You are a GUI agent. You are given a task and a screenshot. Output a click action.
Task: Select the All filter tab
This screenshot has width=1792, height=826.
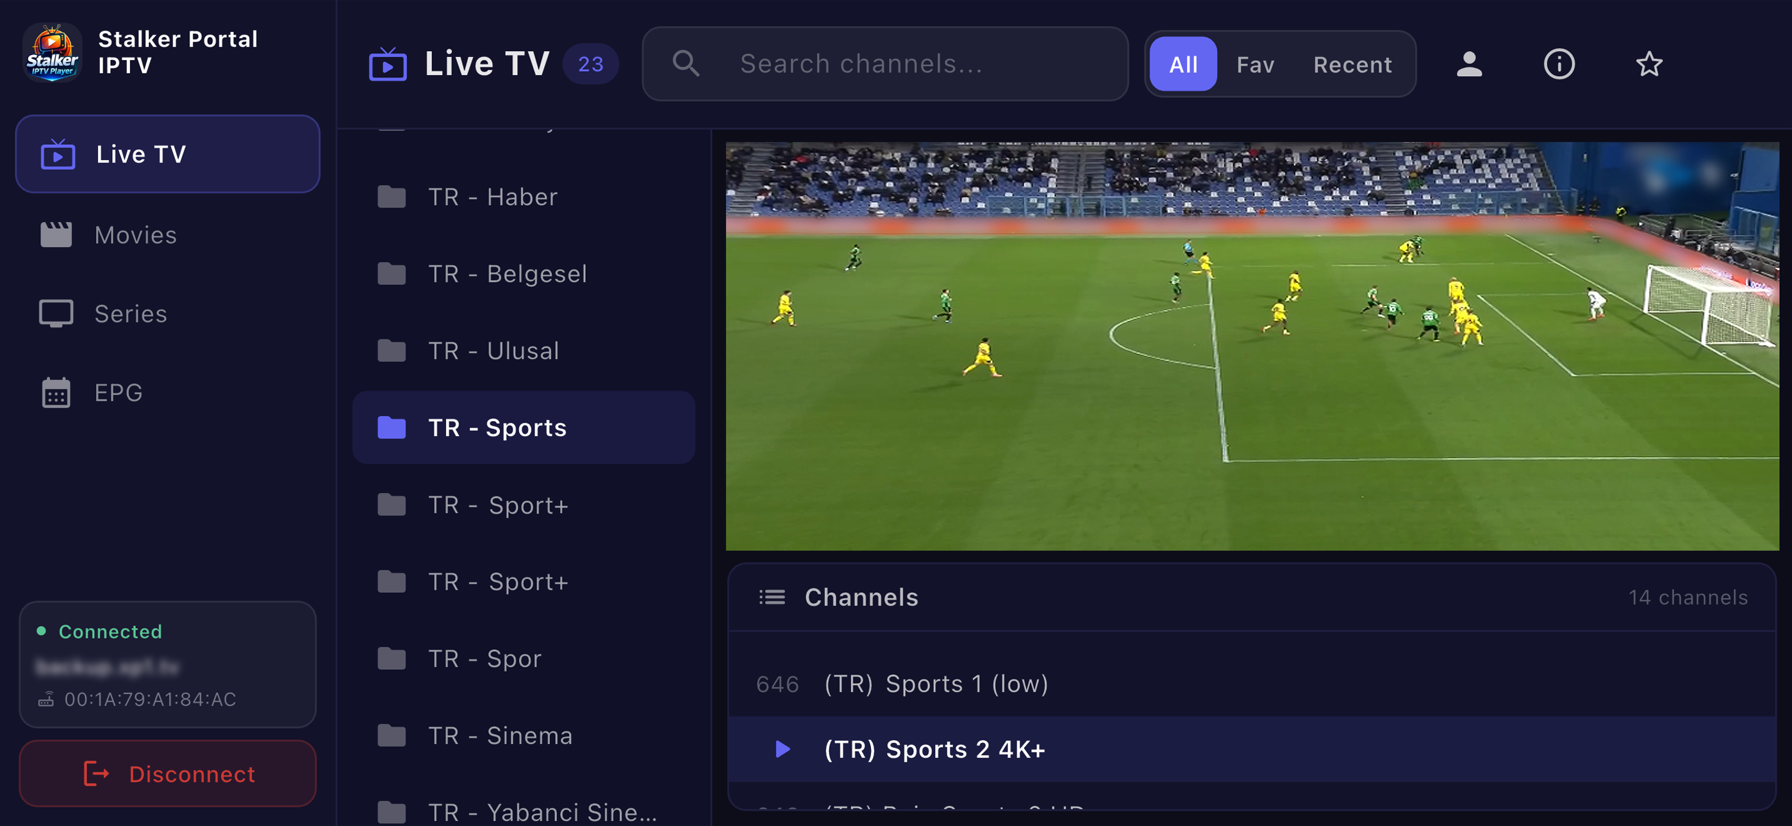pyautogui.click(x=1182, y=64)
